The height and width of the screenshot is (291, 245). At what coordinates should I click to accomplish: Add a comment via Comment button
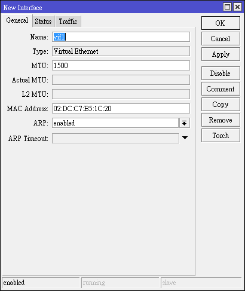coord(220,89)
